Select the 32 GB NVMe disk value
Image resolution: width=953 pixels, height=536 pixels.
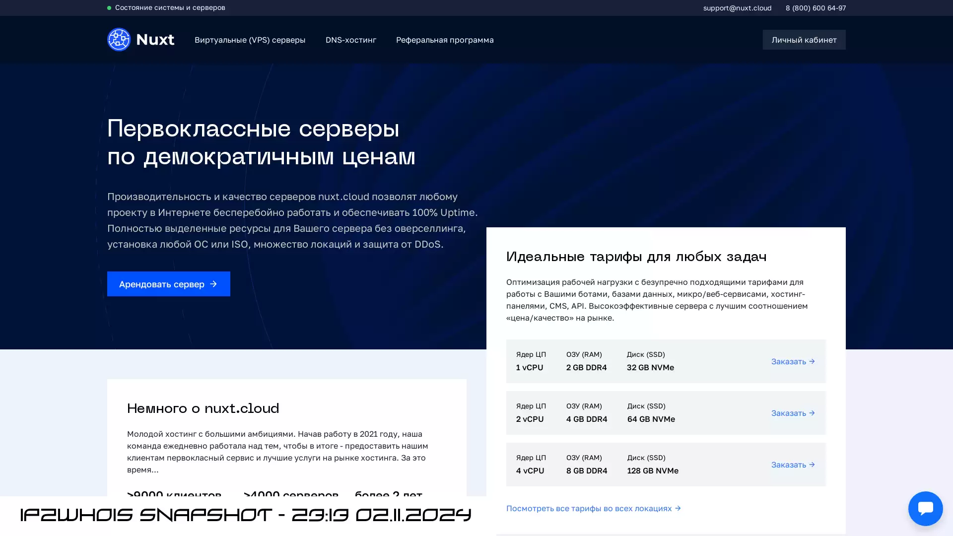650,367
